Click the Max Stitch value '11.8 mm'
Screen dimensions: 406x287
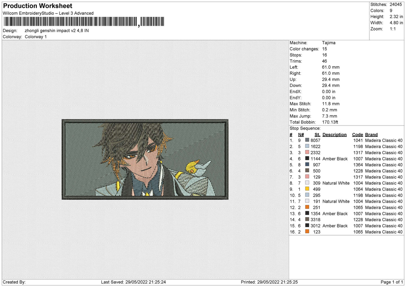click(331, 104)
